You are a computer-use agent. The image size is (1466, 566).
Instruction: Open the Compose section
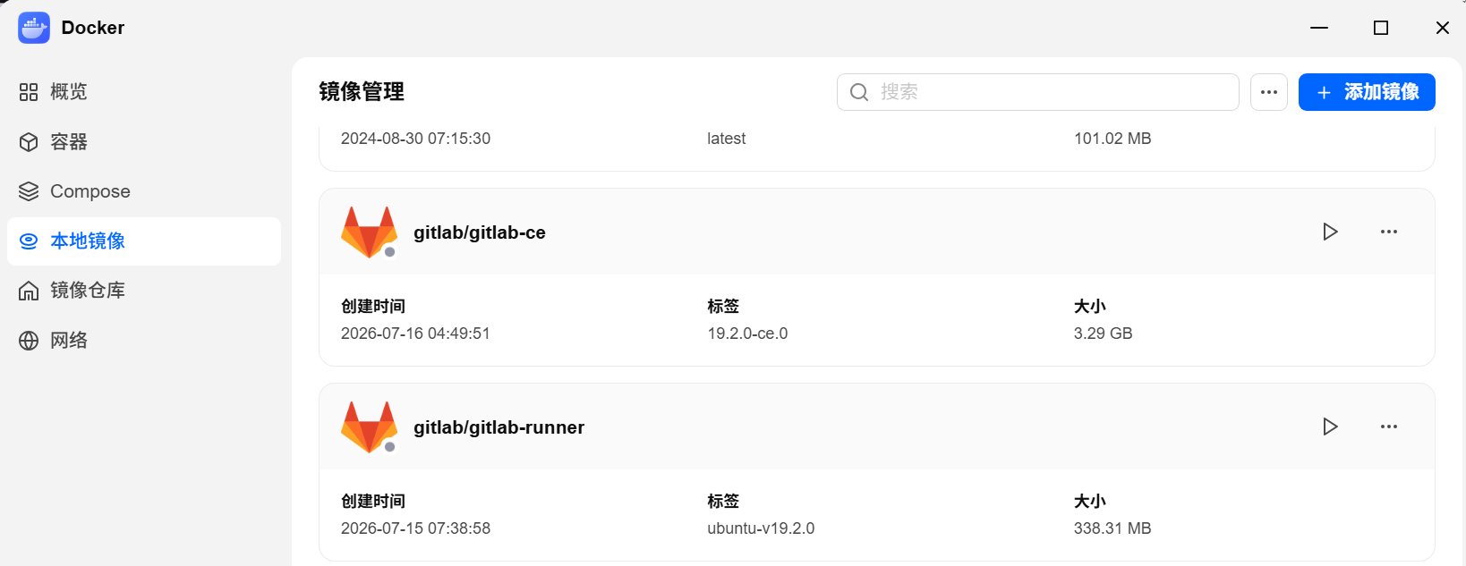pos(143,191)
